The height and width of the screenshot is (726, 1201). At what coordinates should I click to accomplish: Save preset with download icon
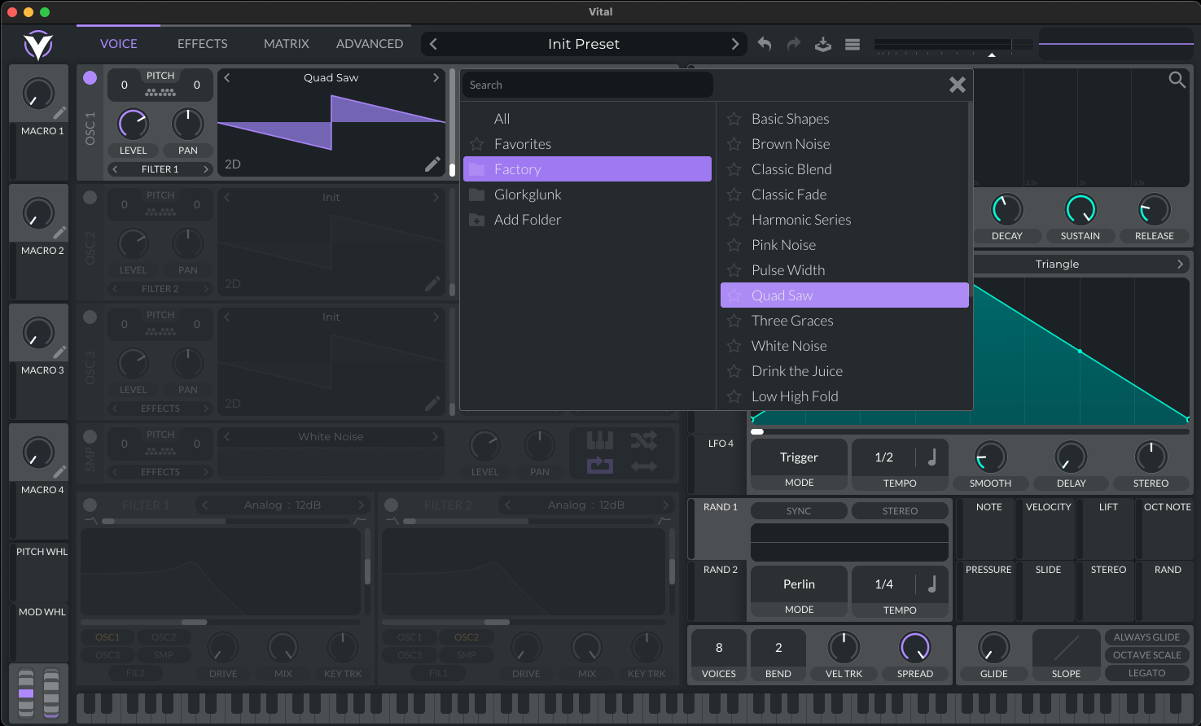[x=822, y=44]
